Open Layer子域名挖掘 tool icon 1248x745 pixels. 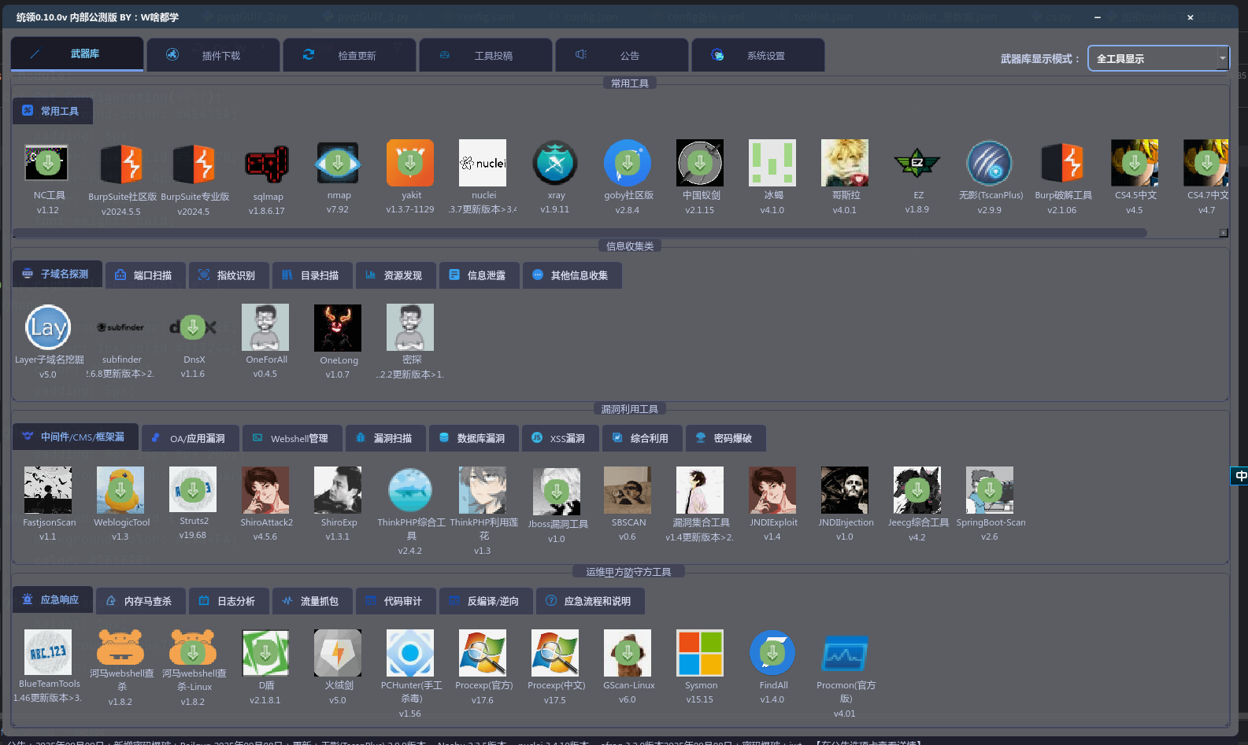point(48,327)
